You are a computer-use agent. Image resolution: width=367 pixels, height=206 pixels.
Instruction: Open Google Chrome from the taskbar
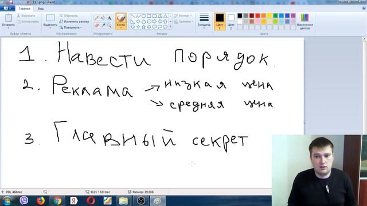pyautogui.click(x=57, y=201)
